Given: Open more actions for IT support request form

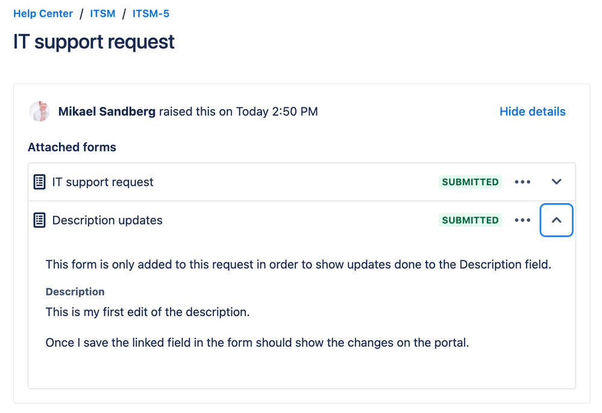Looking at the screenshot, I should (522, 181).
